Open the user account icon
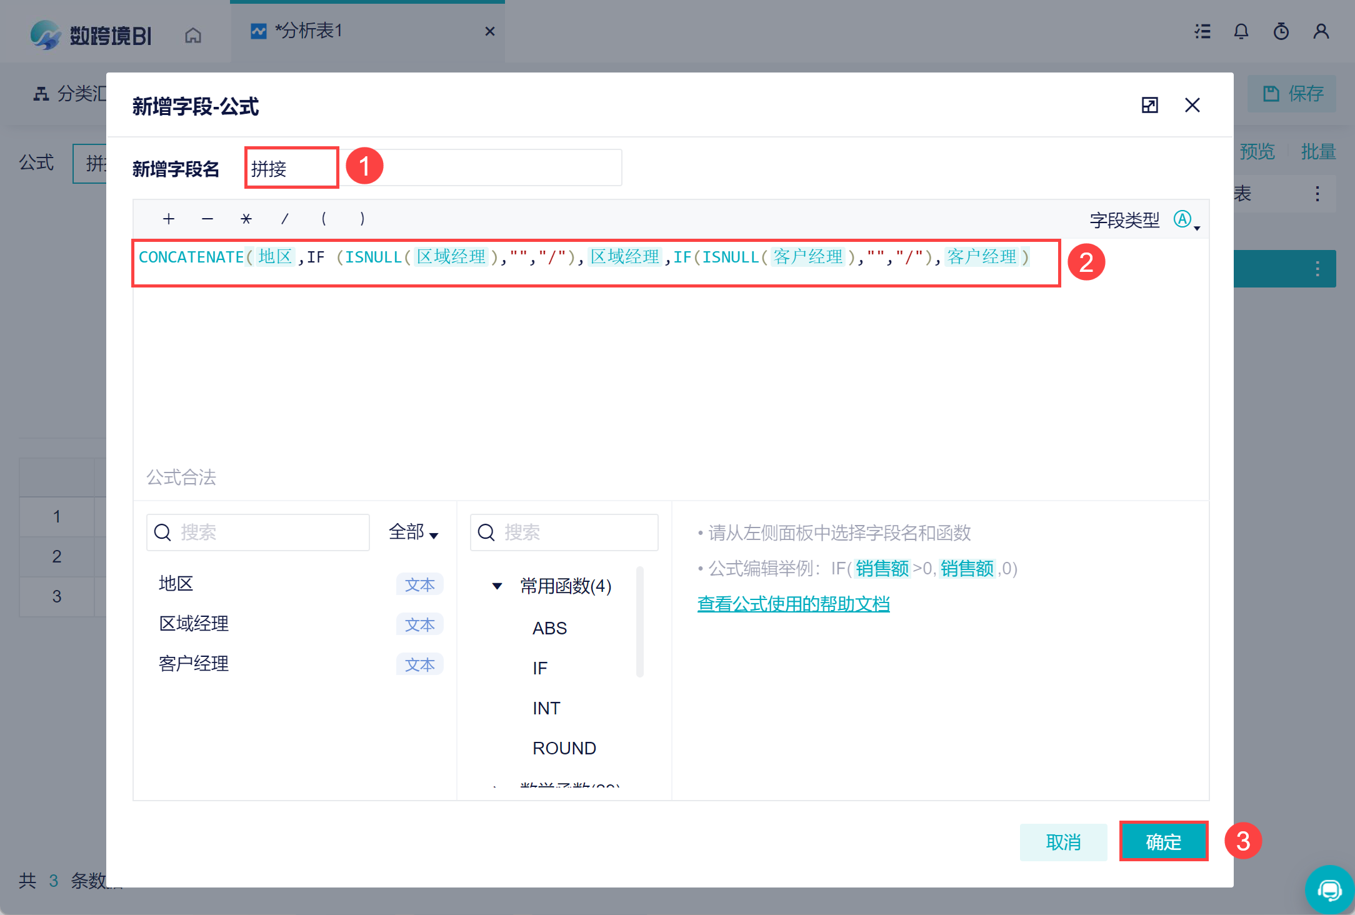Screen dimensions: 1355x915 [x=1321, y=31]
